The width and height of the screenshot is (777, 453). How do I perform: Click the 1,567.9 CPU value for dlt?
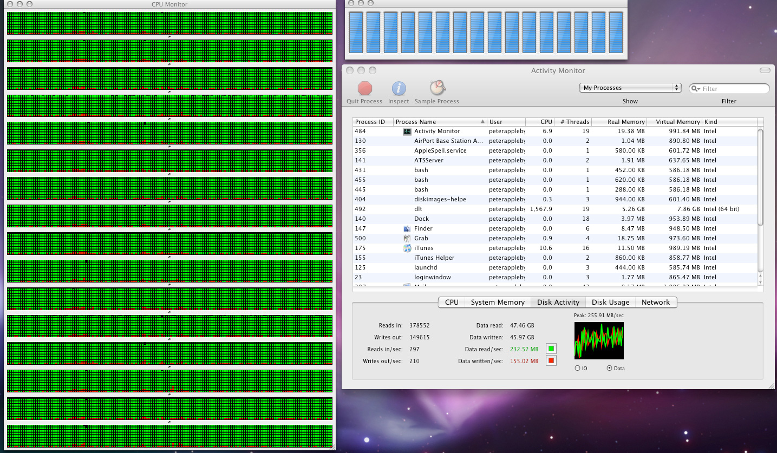tap(541, 209)
